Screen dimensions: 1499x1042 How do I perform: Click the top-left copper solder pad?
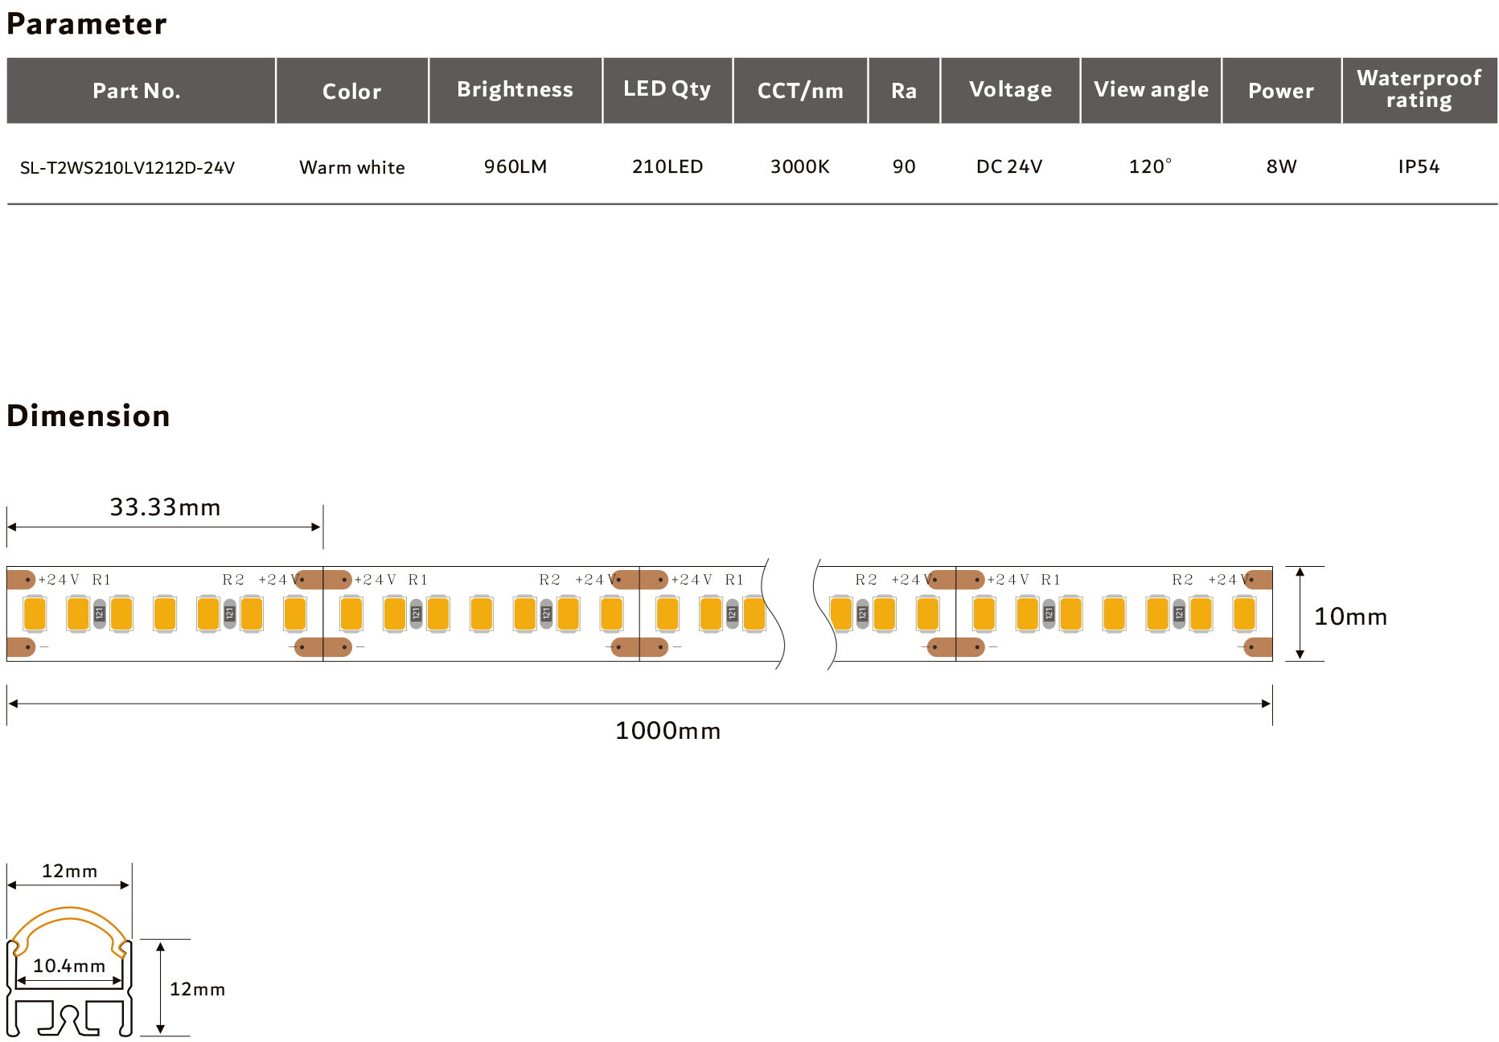pyautogui.click(x=21, y=579)
